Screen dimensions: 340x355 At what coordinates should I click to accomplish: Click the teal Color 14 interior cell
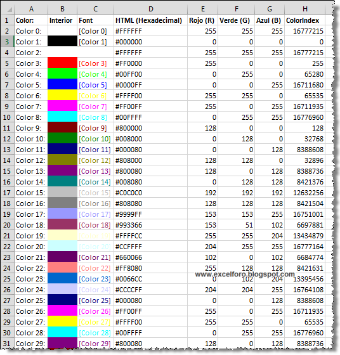(62, 182)
